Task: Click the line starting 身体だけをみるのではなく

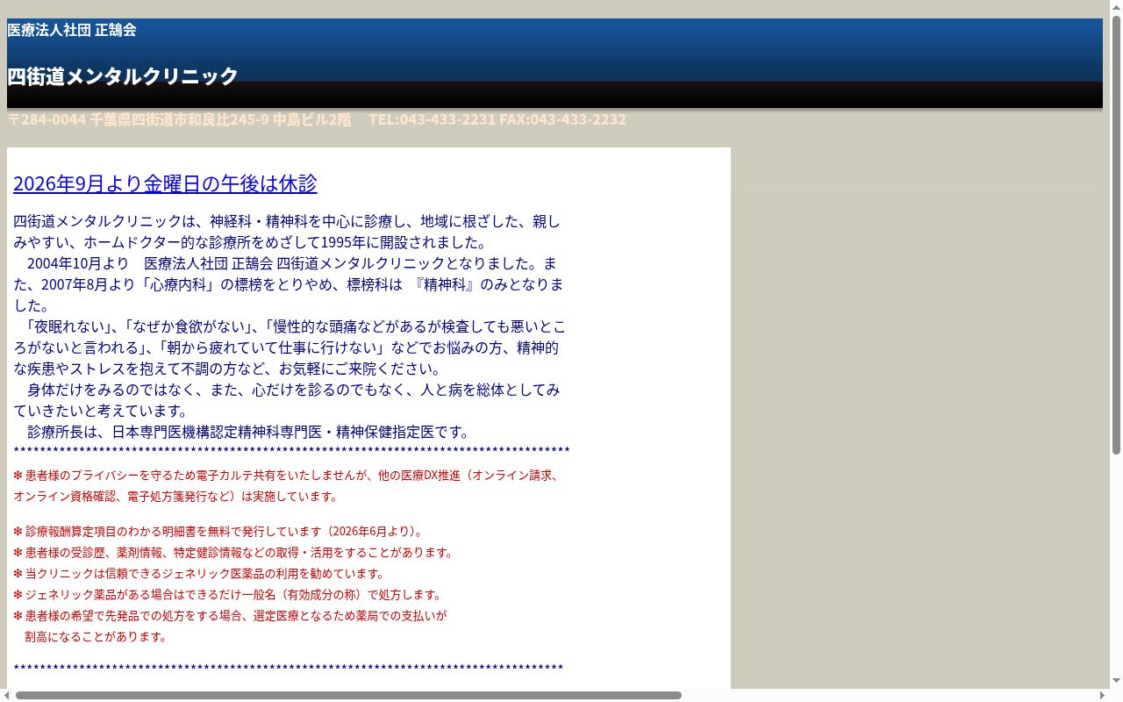Action: pos(287,400)
